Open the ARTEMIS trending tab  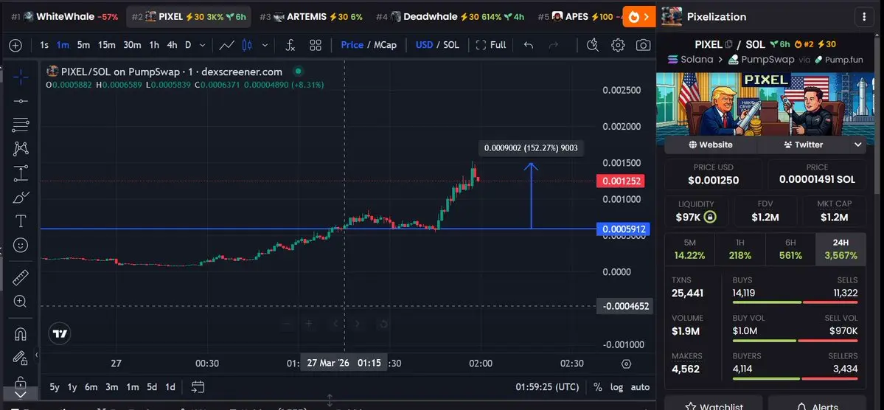coord(310,17)
